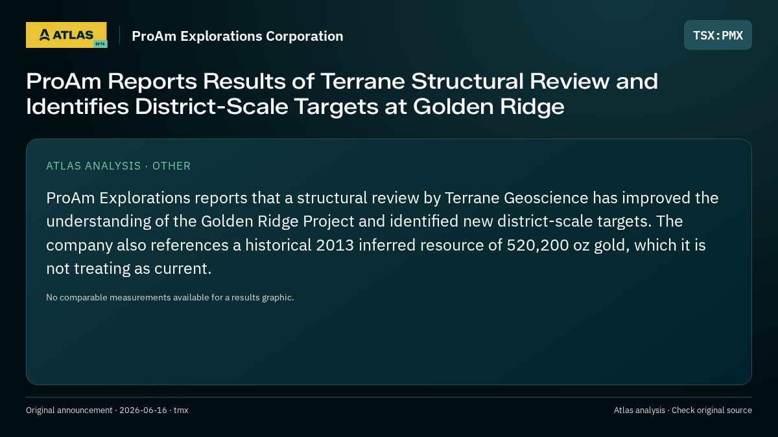The height and width of the screenshot is (437, 778).
Task: Click the analysis summary paragraph text
Action: [x=383, y=233]
